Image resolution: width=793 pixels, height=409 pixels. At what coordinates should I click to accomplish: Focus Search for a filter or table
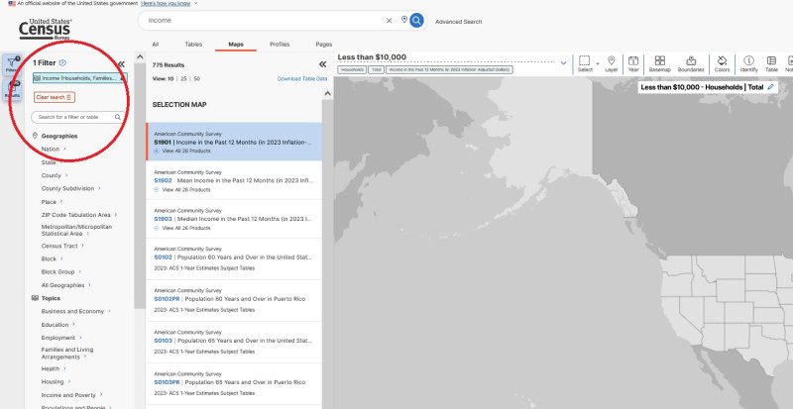(75, 117)
